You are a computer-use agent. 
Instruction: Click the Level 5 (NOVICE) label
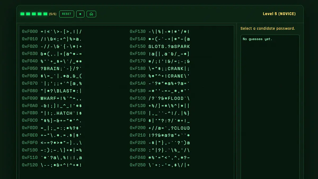[279, 14]
